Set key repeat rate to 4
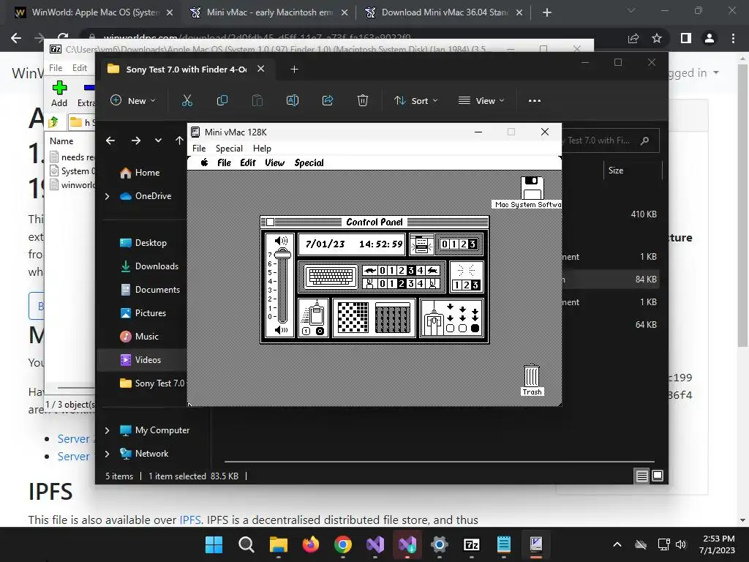749x562 pixels. tap(421, 271)
